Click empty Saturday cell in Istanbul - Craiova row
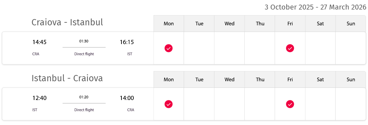Image resolution: width=368 pixels, height=125 pixels. (x=320, y=104)
